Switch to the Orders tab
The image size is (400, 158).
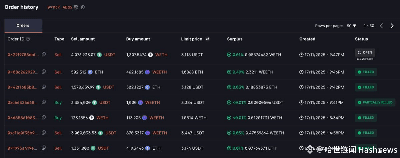point(23,26)
